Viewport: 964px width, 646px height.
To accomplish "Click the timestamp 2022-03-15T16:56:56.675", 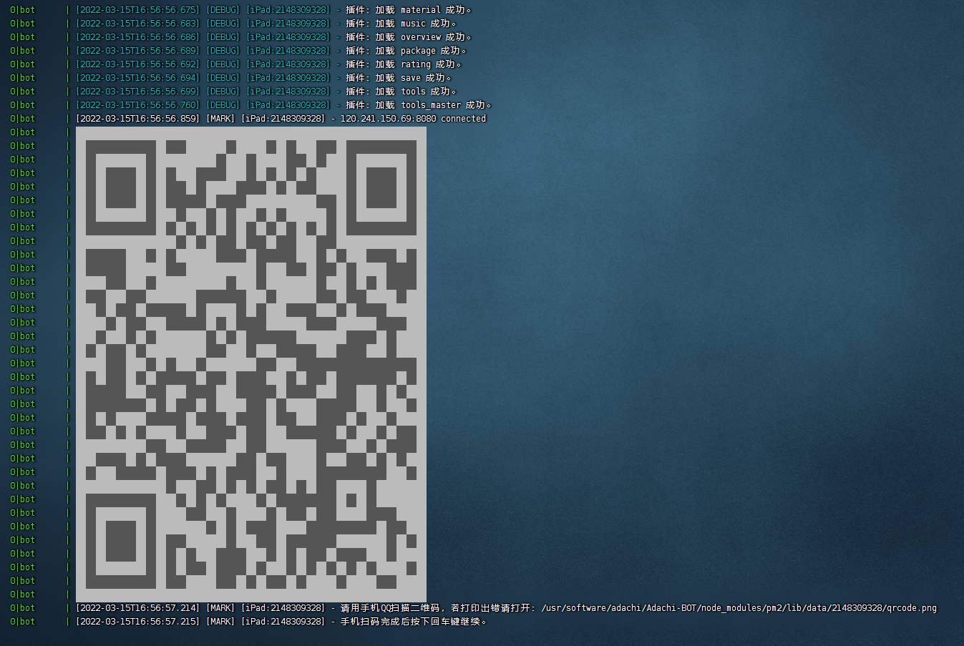I will [x=138, y=10].
